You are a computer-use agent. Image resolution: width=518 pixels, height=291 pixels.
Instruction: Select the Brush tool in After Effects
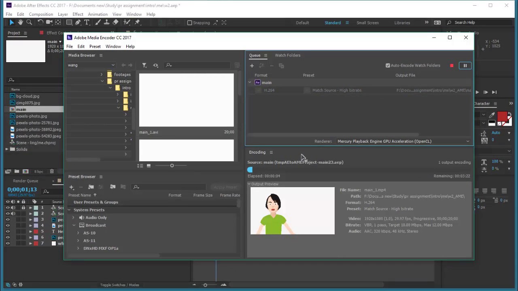(x=97, y=23)
